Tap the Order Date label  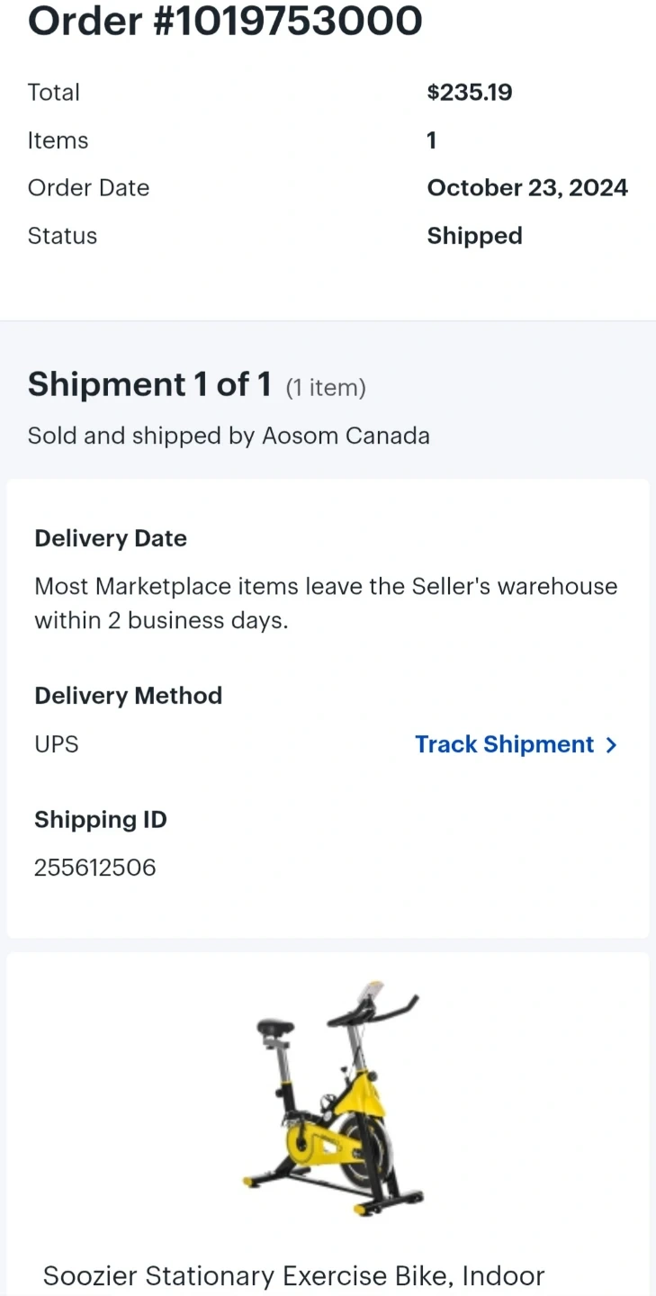click(x=88, y=188)
